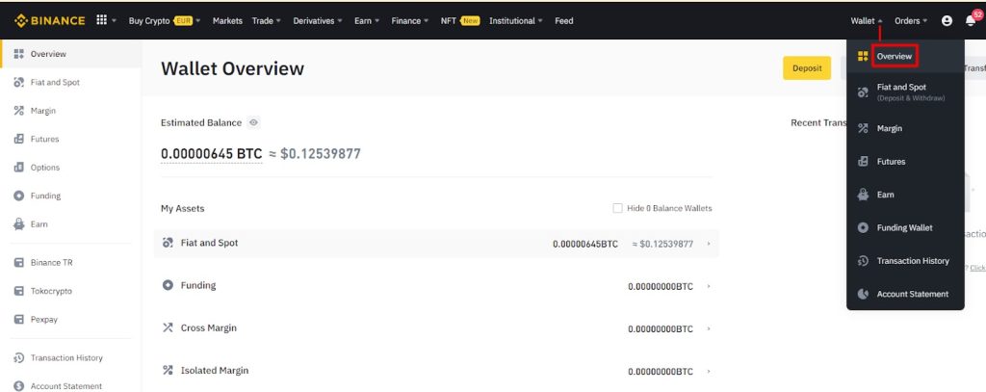Screen dimensions: 986x392
Task: Click the Pexpay icon in sidebar
Action: (19, 319)
